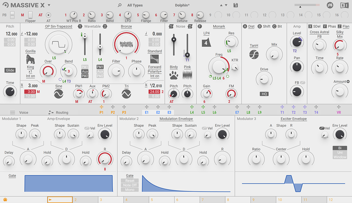Click the Amount menu circle icon
Viewport: 352px width, 203px height.
tap(348, 81)
